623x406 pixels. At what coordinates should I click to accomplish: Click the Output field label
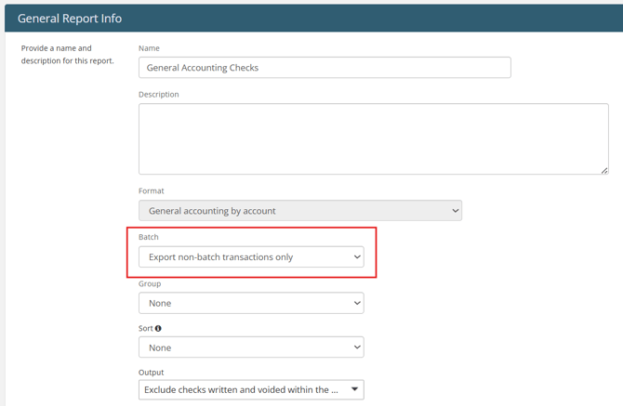151,373
